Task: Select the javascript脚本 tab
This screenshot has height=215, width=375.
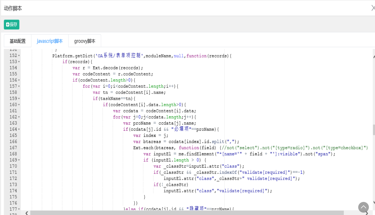Action: click(50, 41)
